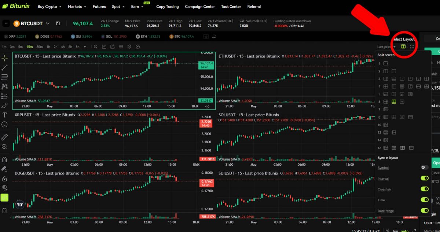This screenshot has height=232, width=440.
Task: Click SOL ticker in favorites strip
Action: click(x=113, y=37)
